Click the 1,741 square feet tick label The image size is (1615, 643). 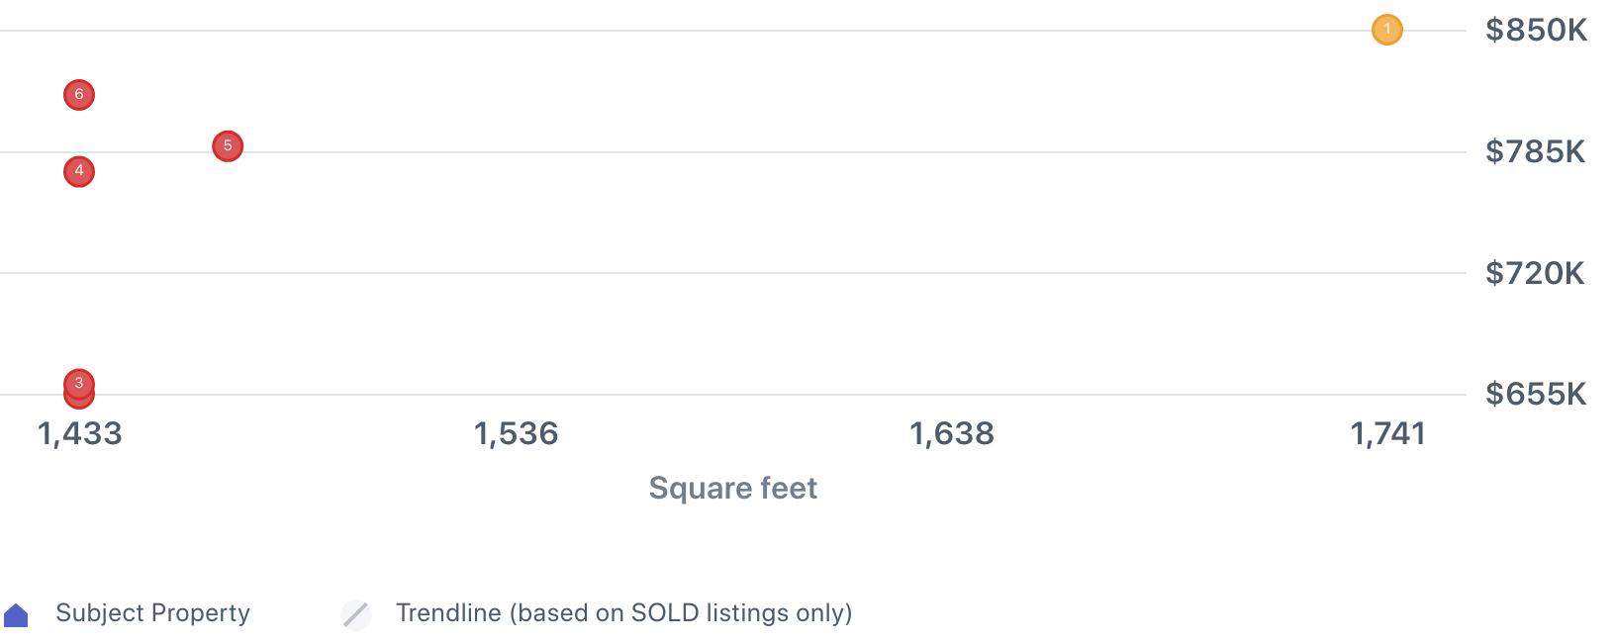point(1387,433)
